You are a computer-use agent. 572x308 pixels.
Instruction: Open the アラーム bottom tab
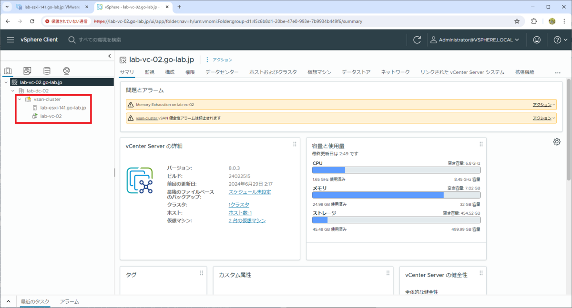[x=70, y=302]
